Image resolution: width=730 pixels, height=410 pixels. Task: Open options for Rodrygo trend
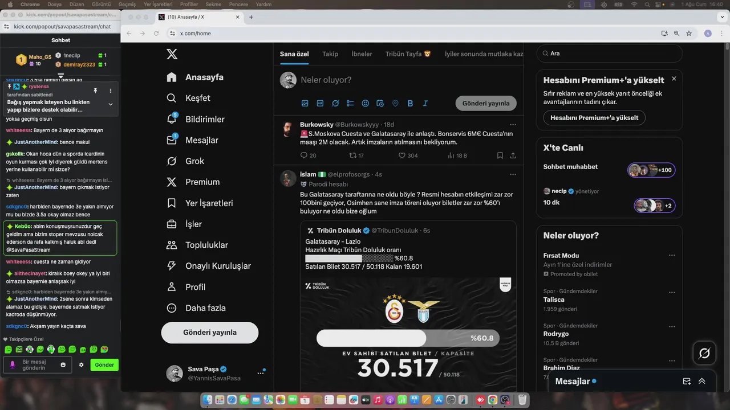pos(672,326)
